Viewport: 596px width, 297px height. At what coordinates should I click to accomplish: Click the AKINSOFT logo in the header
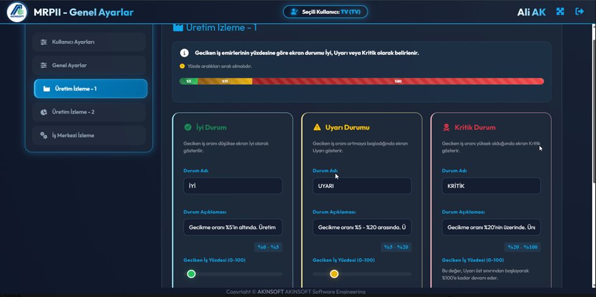point(17,12)
